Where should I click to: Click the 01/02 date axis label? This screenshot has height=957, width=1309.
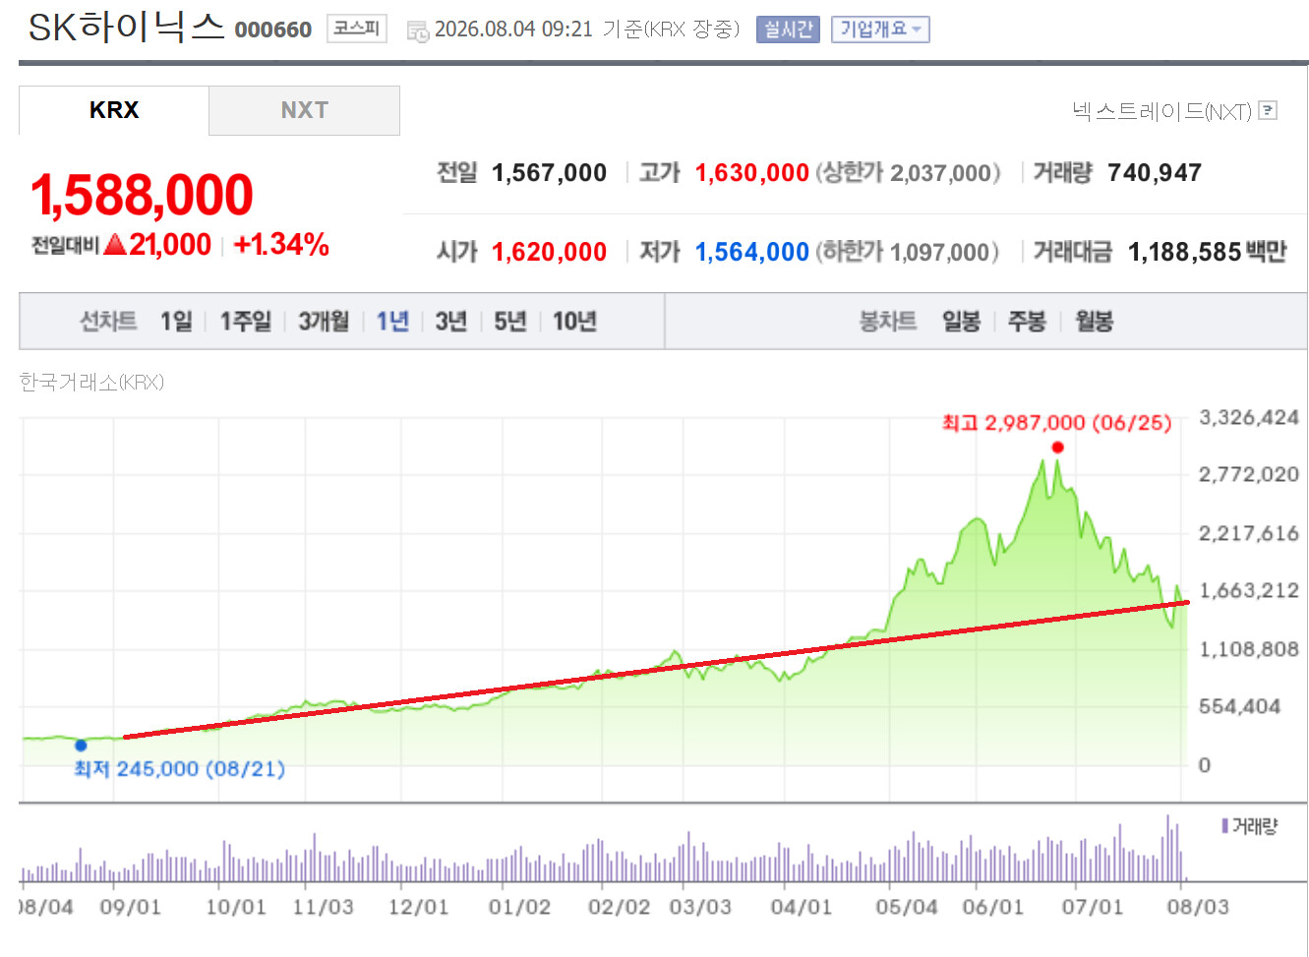coord(519,907)
